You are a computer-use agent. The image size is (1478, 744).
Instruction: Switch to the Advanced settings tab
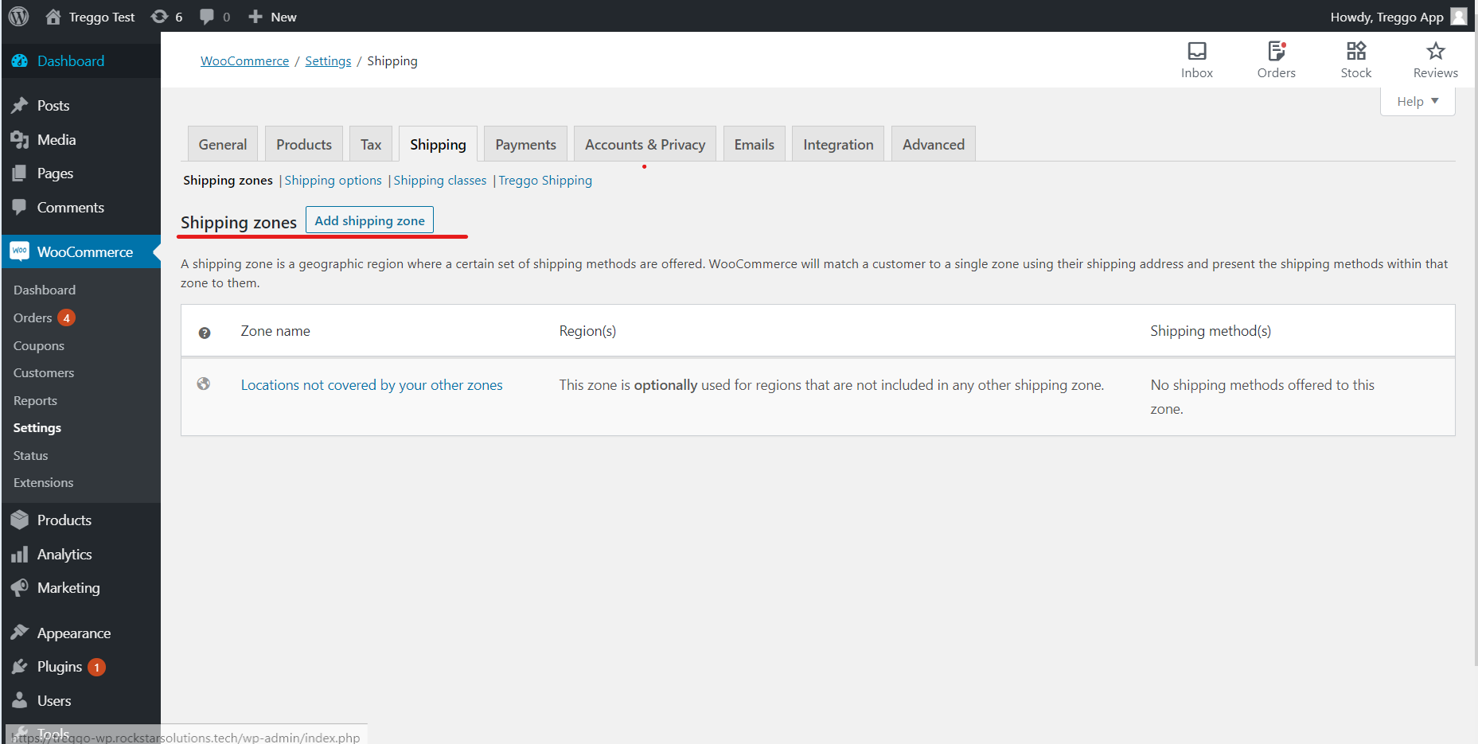point(934,144)
